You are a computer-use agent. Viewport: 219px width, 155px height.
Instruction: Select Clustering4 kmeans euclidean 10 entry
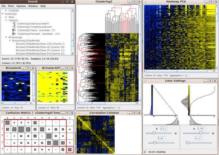tap(38, 34)
